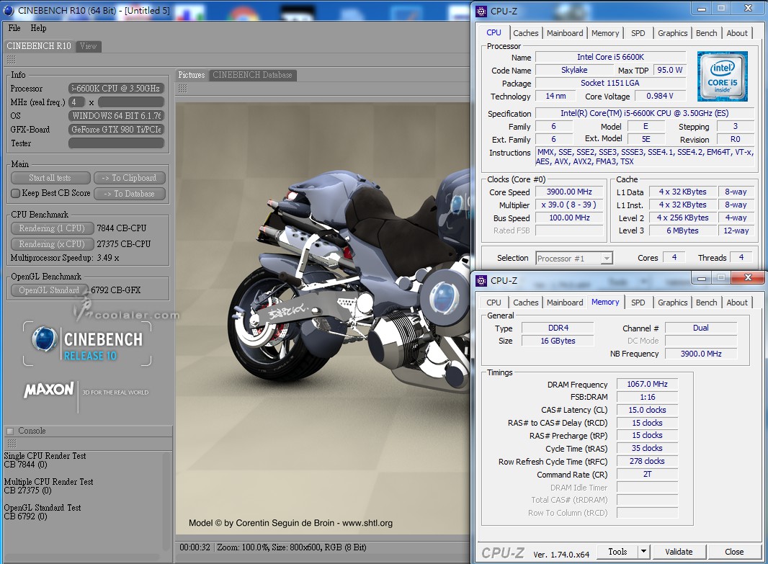Open the Help menu in CINEBENCH
This screenshot has height=564, width=768.
[38, 28]
